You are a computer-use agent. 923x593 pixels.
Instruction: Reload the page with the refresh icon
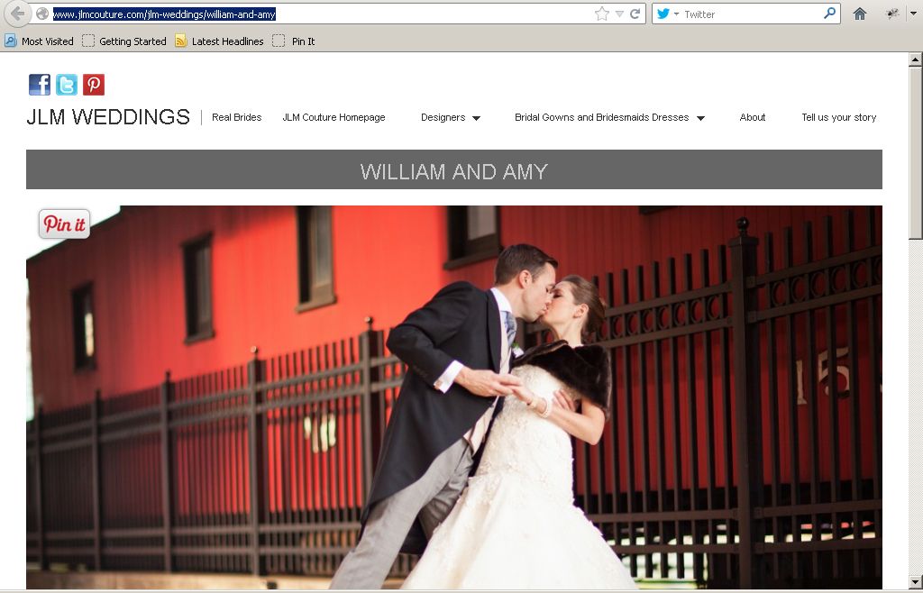pos(635,14)
